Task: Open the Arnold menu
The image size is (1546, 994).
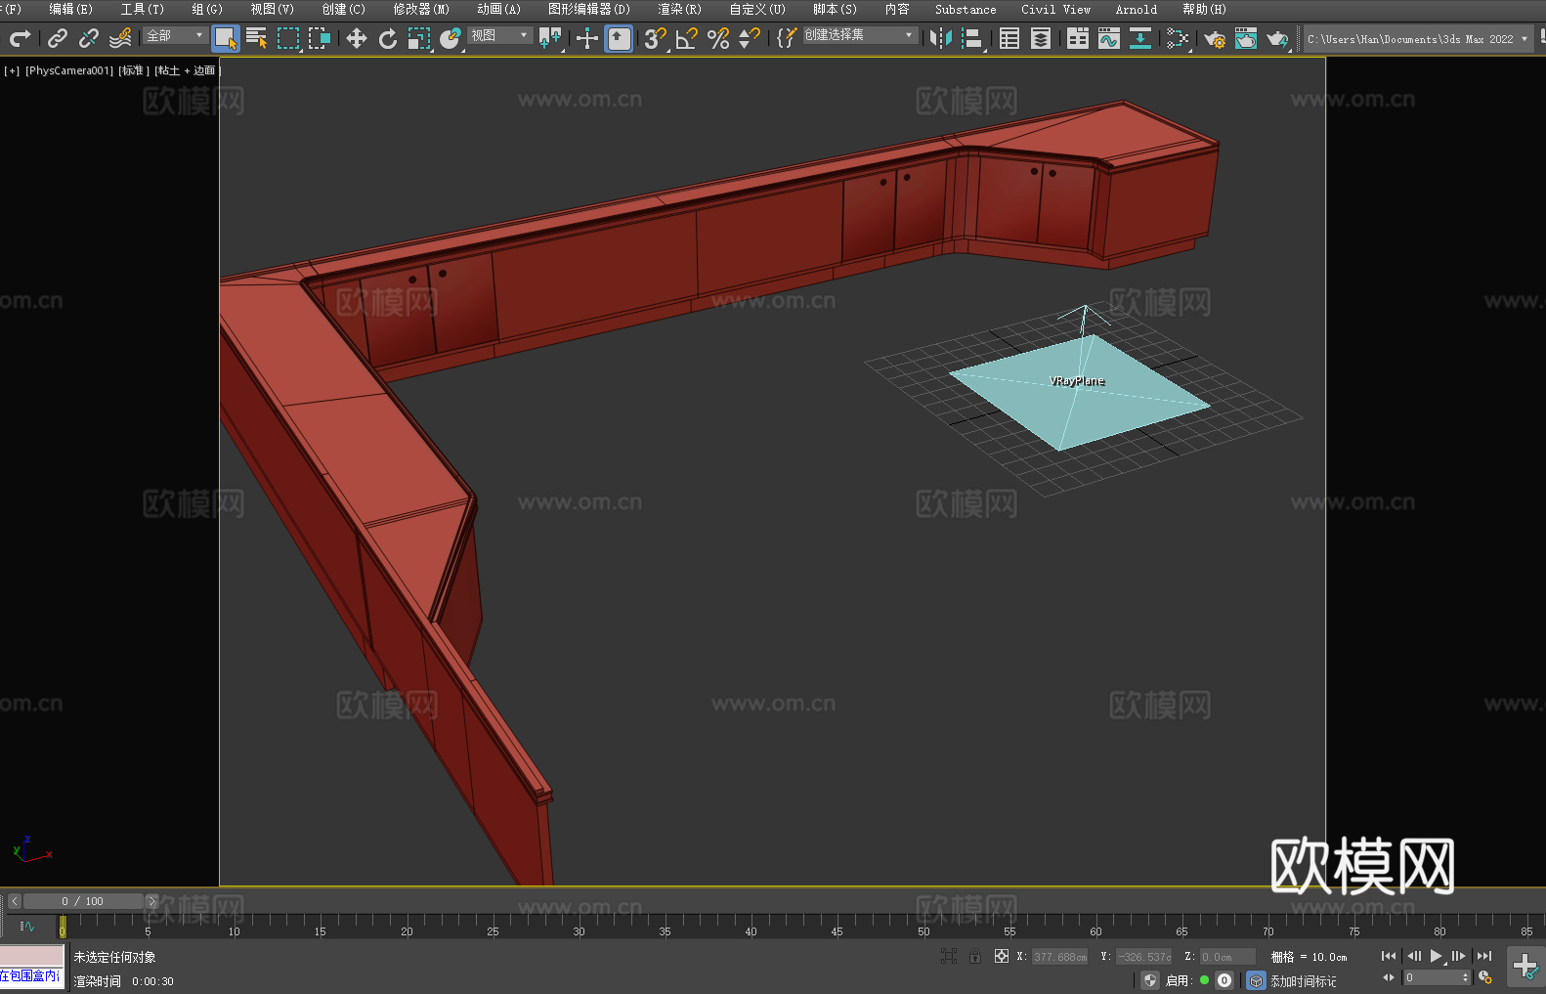Action: tap(1136, 9)
